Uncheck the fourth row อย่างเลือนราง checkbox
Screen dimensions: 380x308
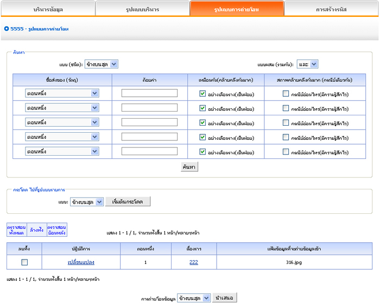click(x=202, y=137)
